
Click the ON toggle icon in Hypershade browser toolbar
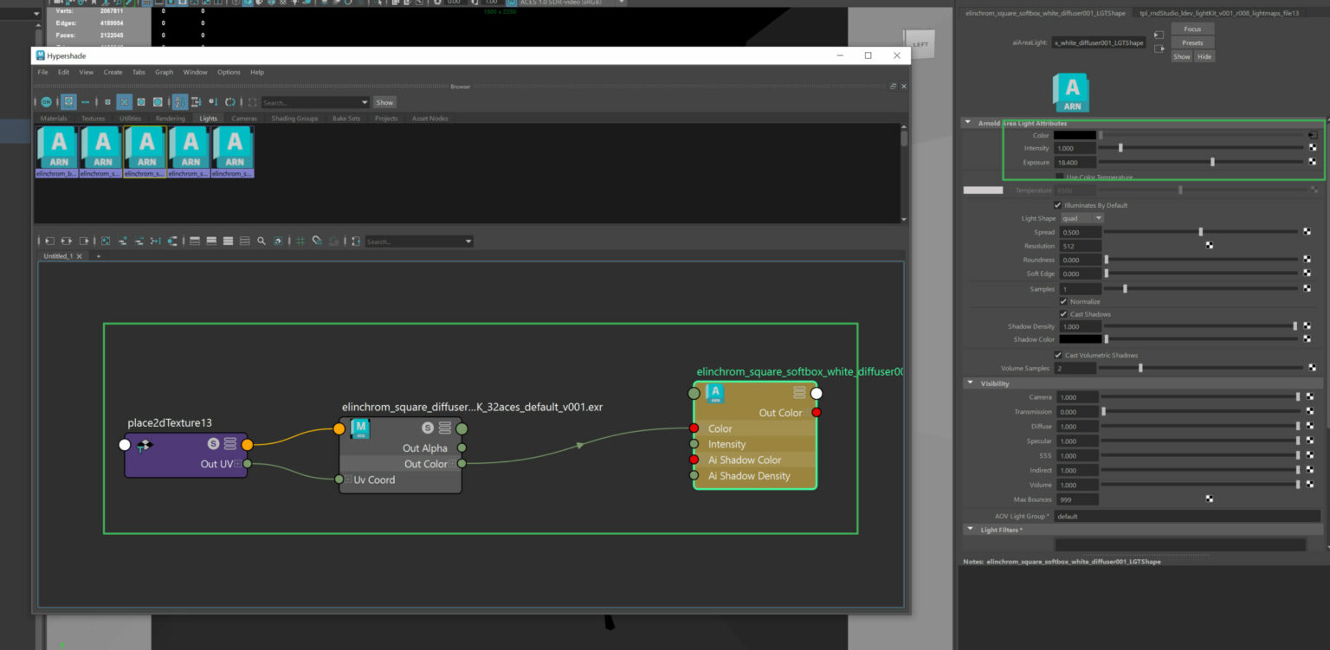click(x=46, y=102)
